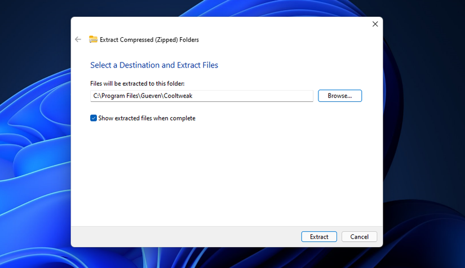This screenshot has height=268, width=465.
Task: Click the 'Show extracted files when complete' label
Action: click(x=147, y=118)
